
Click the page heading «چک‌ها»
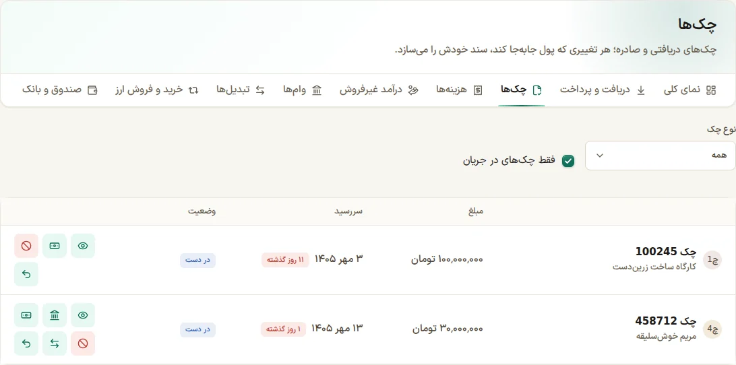click(x=698, y=25)
